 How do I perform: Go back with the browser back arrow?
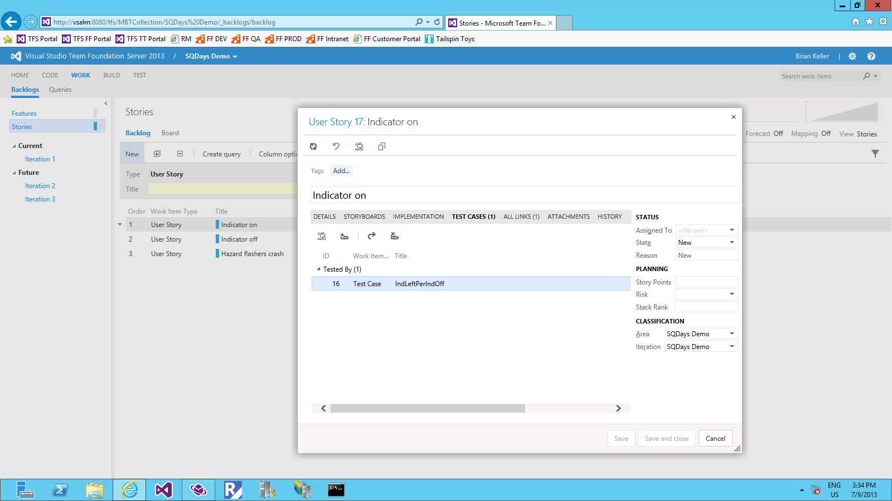(11, 22)
